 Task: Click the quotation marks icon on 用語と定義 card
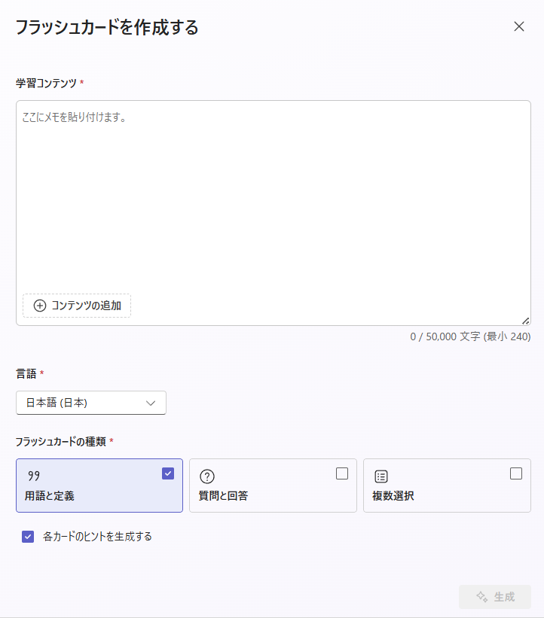(x=32, y=476)
